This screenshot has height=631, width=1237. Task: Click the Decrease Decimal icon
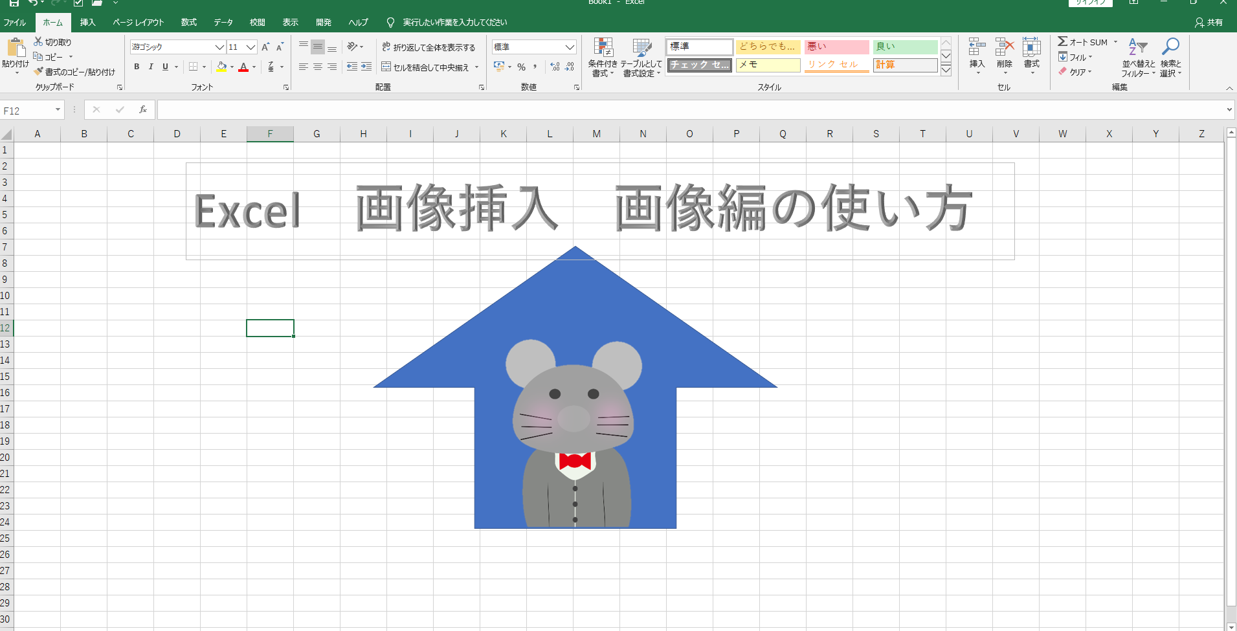(570, 67)
